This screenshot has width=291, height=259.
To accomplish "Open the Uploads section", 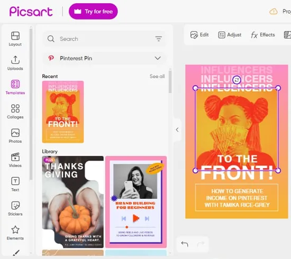I will click(x=15, y=63).
